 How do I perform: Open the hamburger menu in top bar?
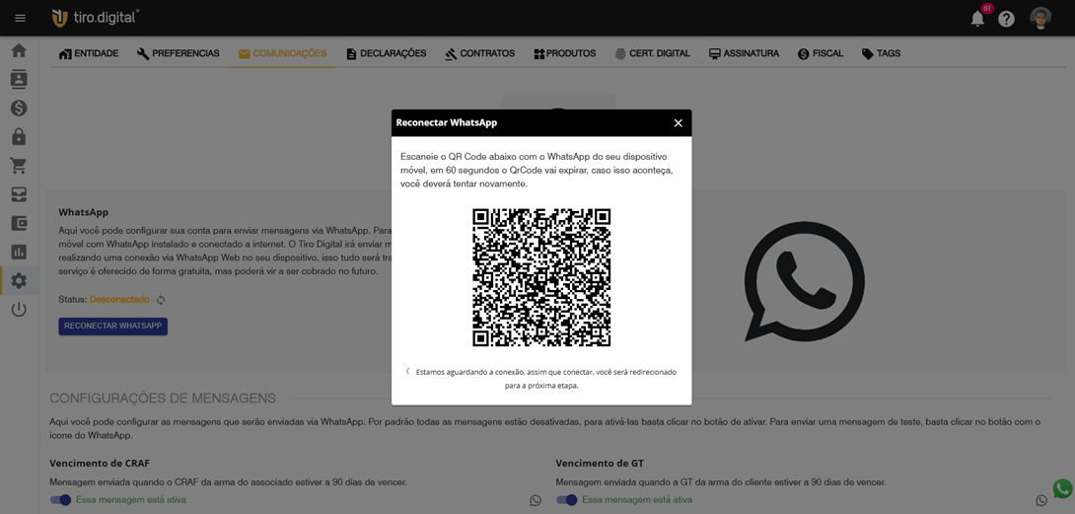tap(20, 18)
